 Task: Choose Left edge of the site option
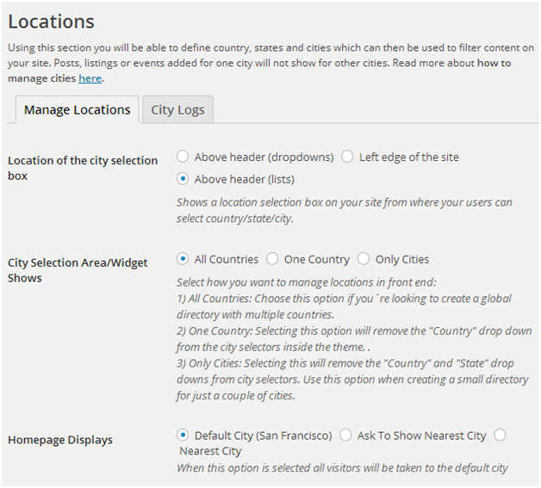tap(347, 157)
